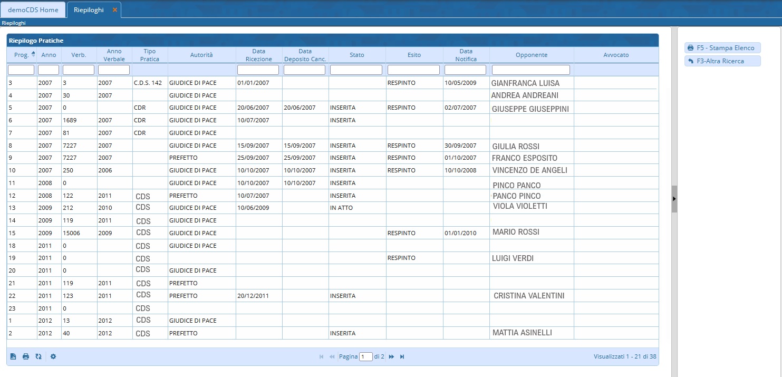This screenshot has height=377, width=782.
Task: Click the refresh table icon
Action: [38, 356]
